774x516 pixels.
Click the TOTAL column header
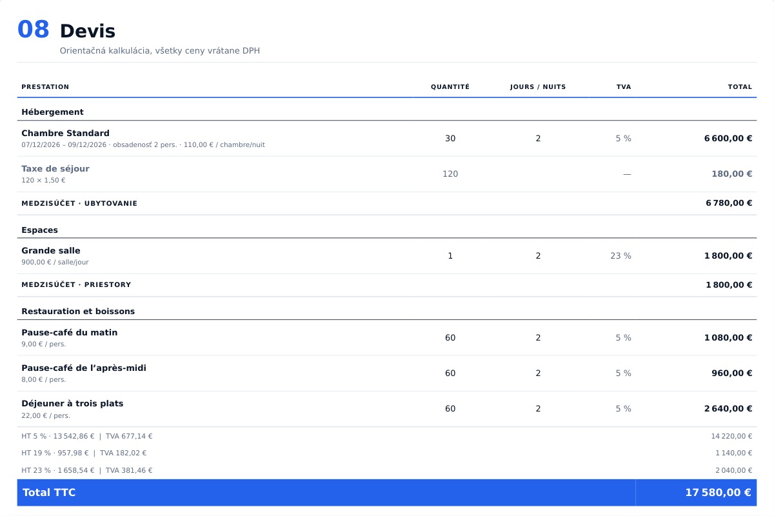pyautogui.click(x=740, y=87)
